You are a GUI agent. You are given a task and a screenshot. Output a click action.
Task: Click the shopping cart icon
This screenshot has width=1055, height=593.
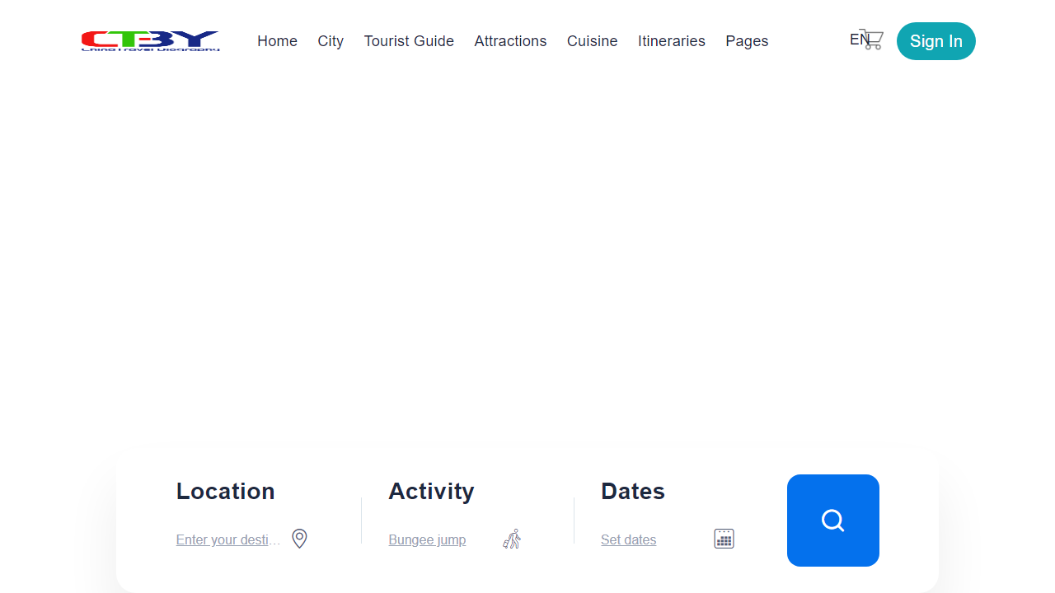(x=873, y=40)
